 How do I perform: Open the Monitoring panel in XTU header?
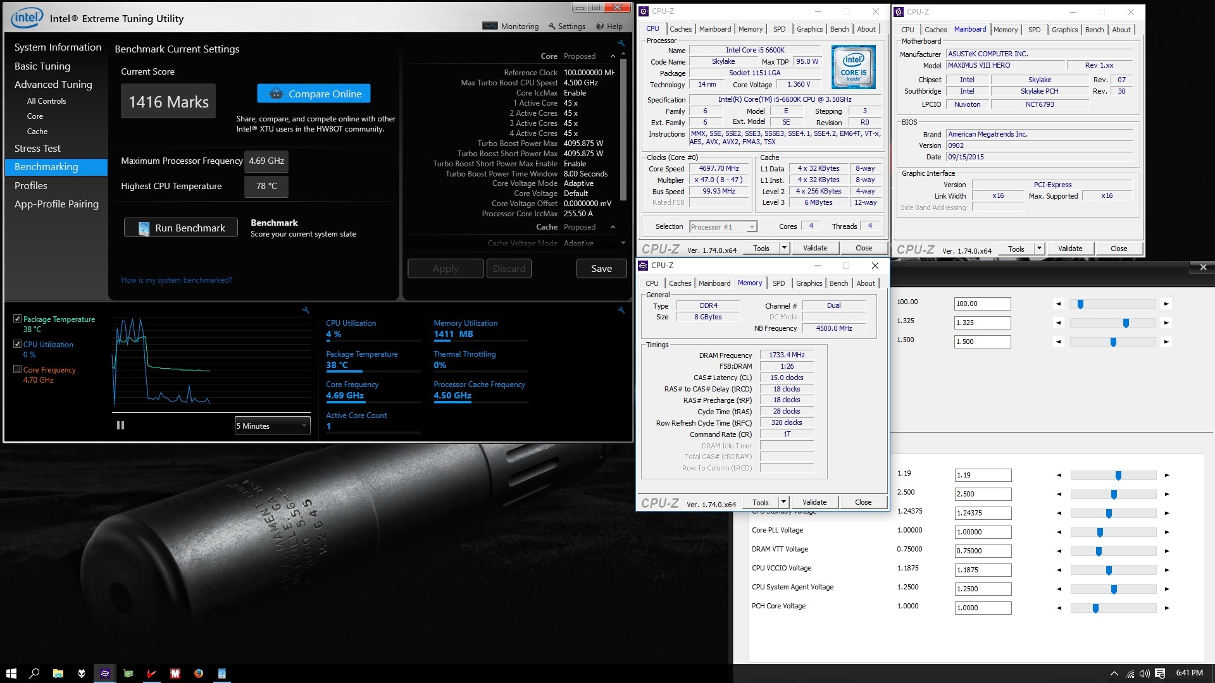[510, 26]
